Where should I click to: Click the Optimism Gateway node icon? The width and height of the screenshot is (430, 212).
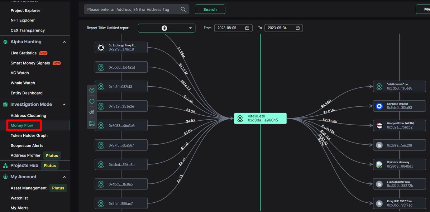coord(379,165)
